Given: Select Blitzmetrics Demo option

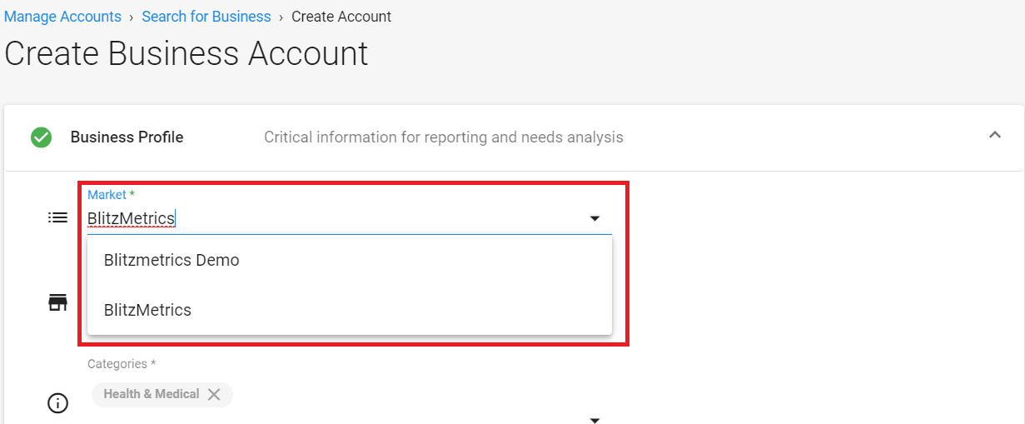Looking at the screenshot, I should [350, 260].
